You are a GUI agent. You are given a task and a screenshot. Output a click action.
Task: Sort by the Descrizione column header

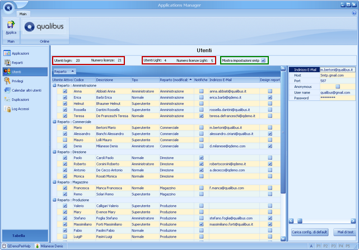coord(113,80)
